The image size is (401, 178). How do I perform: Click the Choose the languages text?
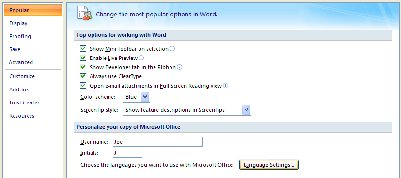[157, 165]
